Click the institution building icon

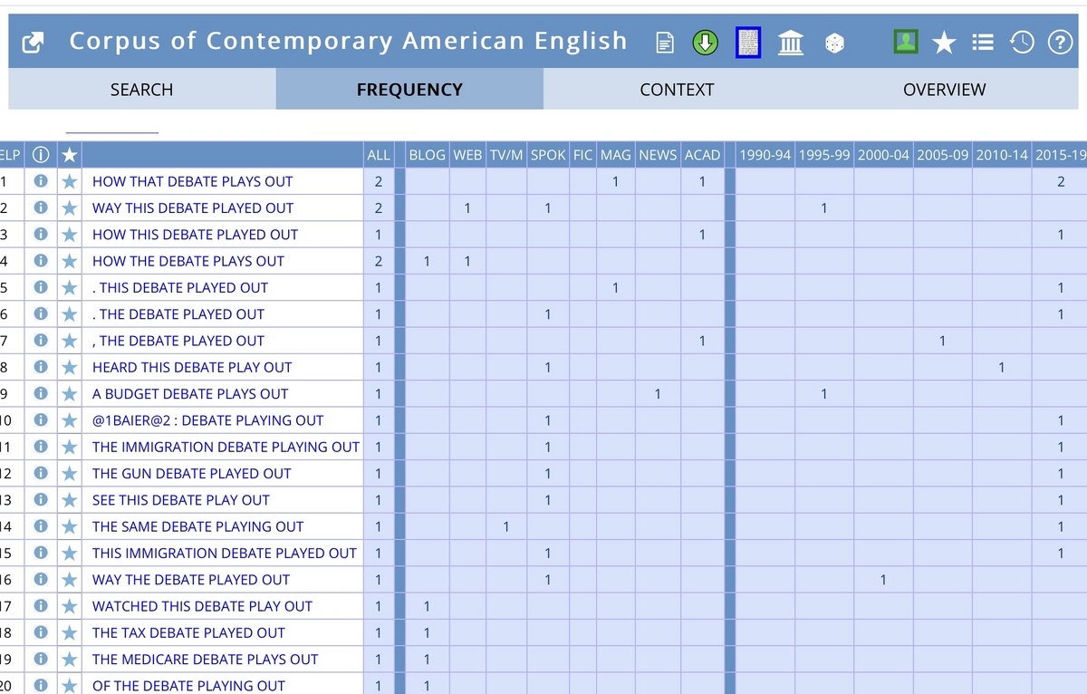791,42
